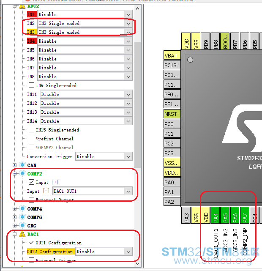Select pin PA3 on the chip
Viewport: 262px width, 271px height.
(x=186, y=215)
